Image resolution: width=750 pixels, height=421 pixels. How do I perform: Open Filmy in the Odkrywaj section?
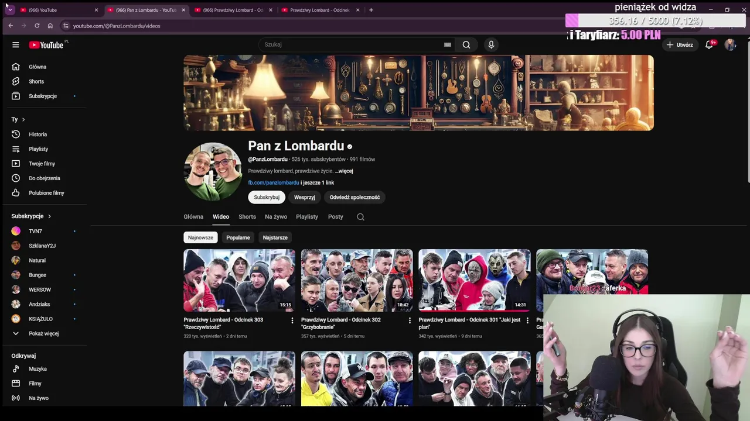point(35,384)
